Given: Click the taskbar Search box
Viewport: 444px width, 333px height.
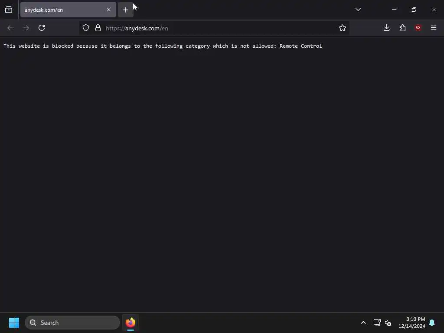Looking at the screenshot, I should (x=72, y=323).
